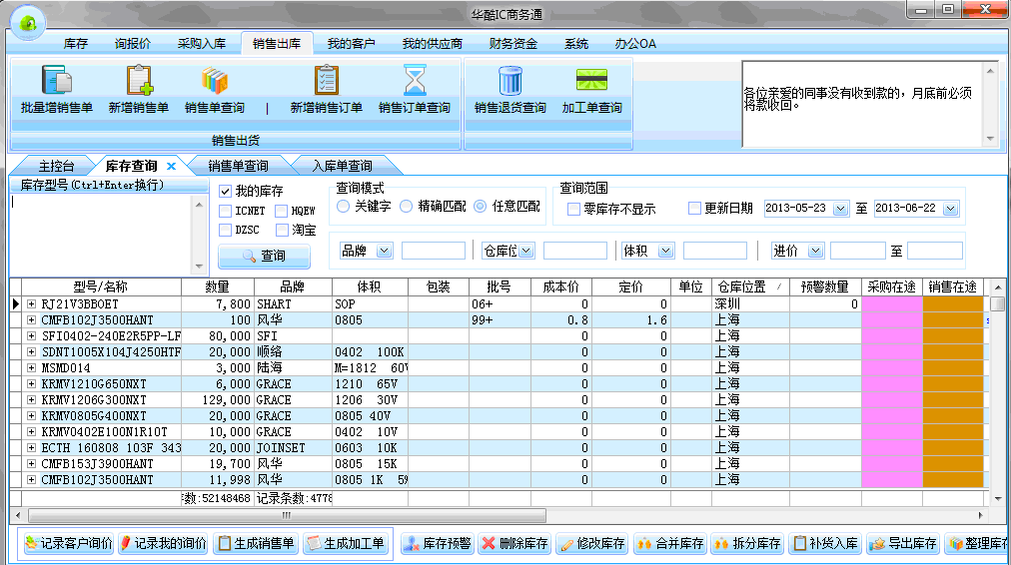The width and height of the screenshot is (1011, 565).
Task: Expand the RJ21V3BBOET row
Action: [x=31, y=304]
